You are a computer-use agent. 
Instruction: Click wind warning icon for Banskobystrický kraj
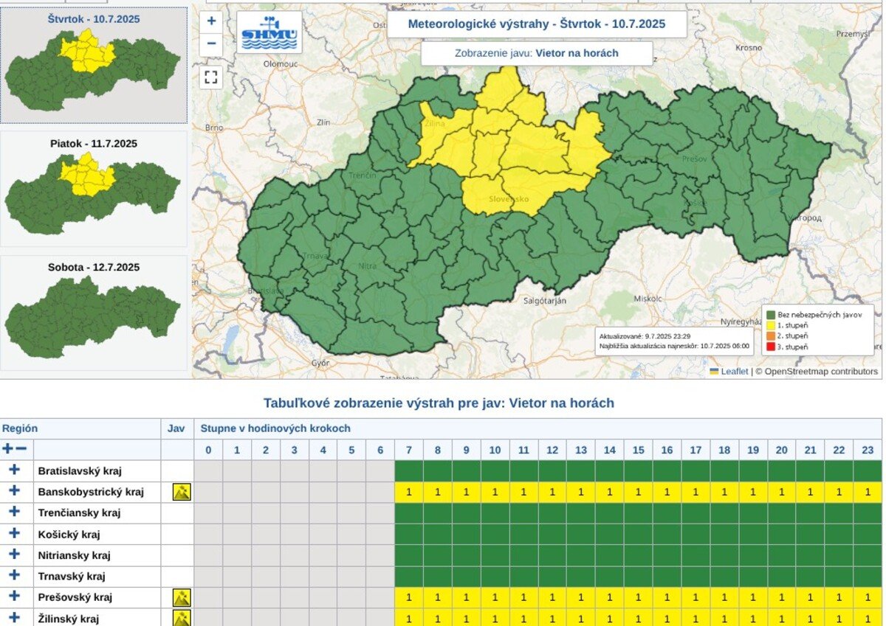pyautogui.click(x=182, y=492)
